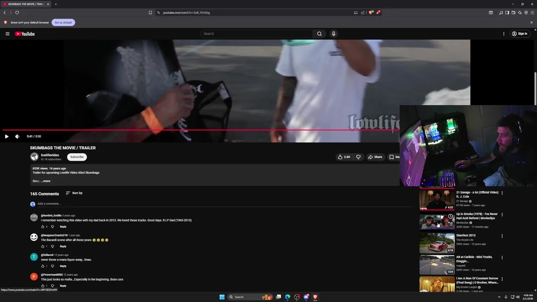
Task: Add Up in Smoke to Watch later
Action: tap(451, 216)
